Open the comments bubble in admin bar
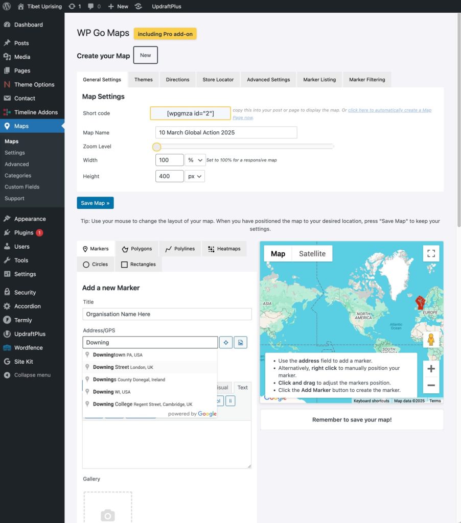 (x=94, y=6)
